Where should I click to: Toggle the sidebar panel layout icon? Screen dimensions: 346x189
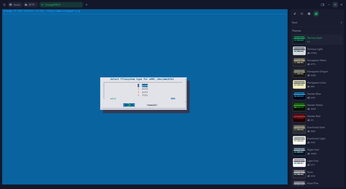pyautogui.click(x=322, y=5)
